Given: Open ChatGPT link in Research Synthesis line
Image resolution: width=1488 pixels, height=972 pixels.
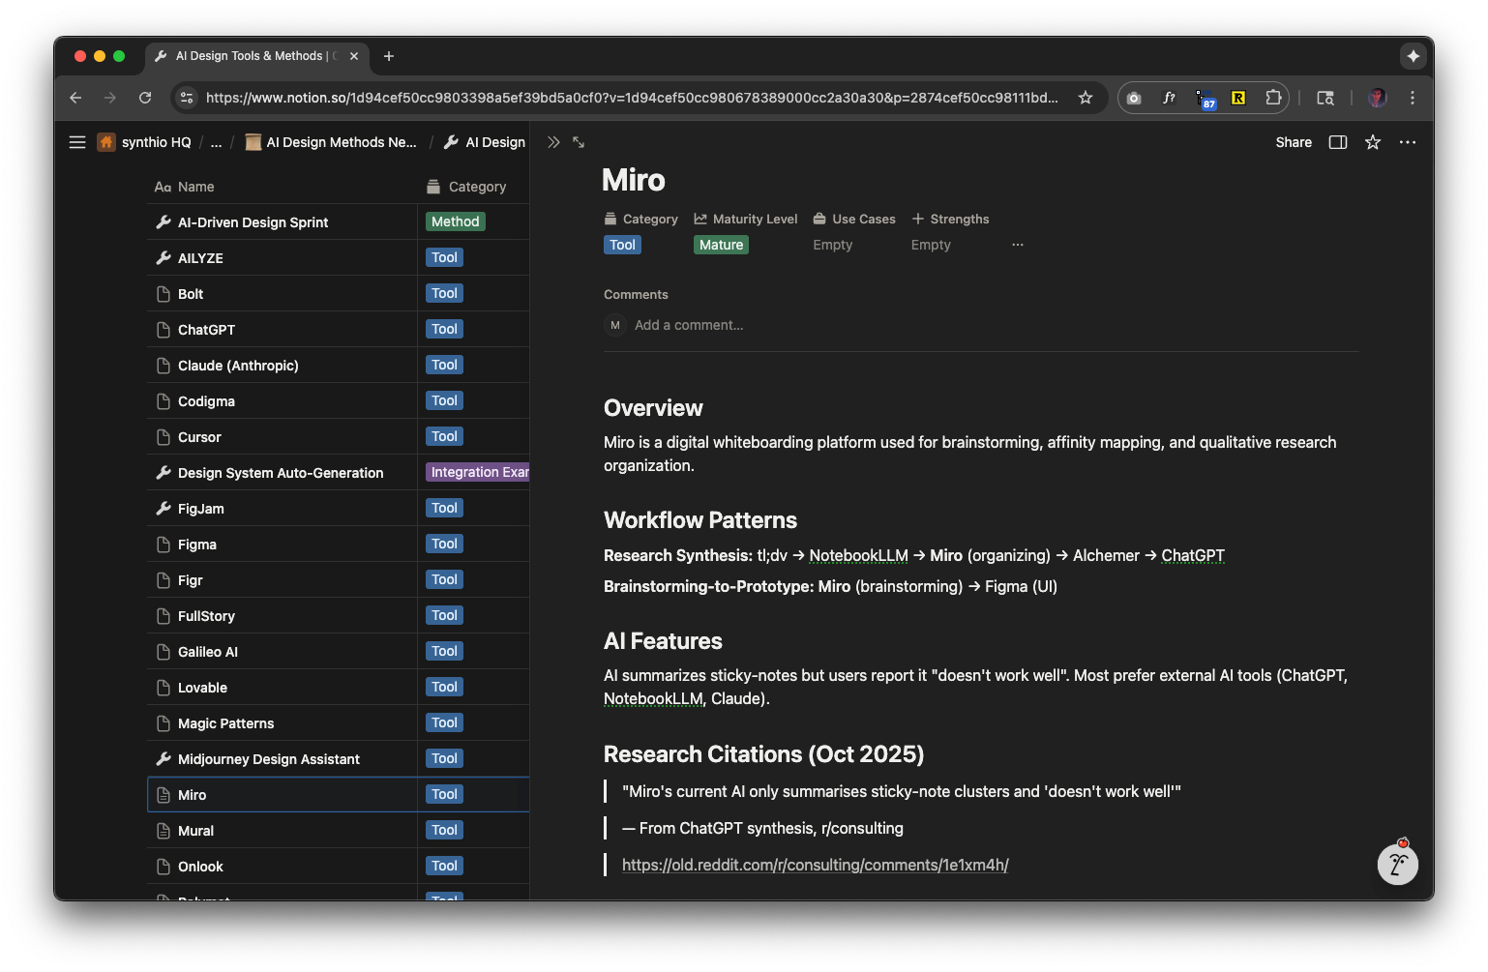Looking at the screenshot, I should (1193, 555).
